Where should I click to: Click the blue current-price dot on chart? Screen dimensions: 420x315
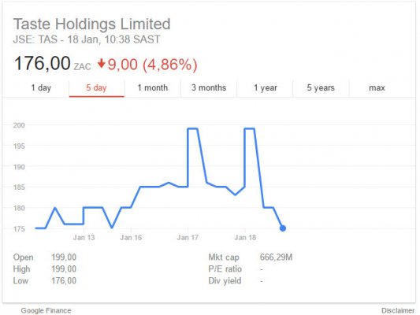click(x=283, y=228)
